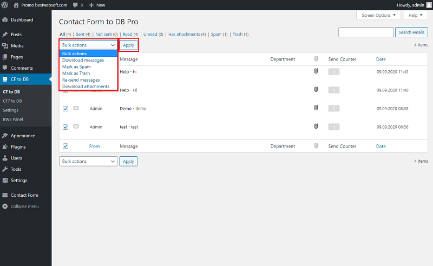This screenshot has width=433, height=266.
Task: Click the Settings sliders icon in sidebar
Action: coord(5,180)
